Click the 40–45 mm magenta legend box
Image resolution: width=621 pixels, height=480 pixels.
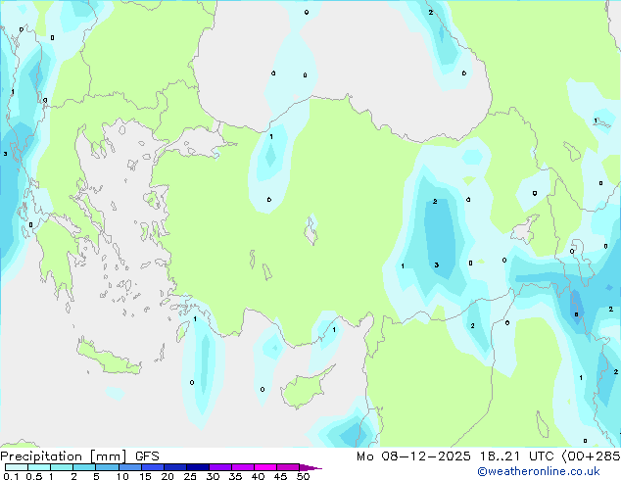point(265,467)
